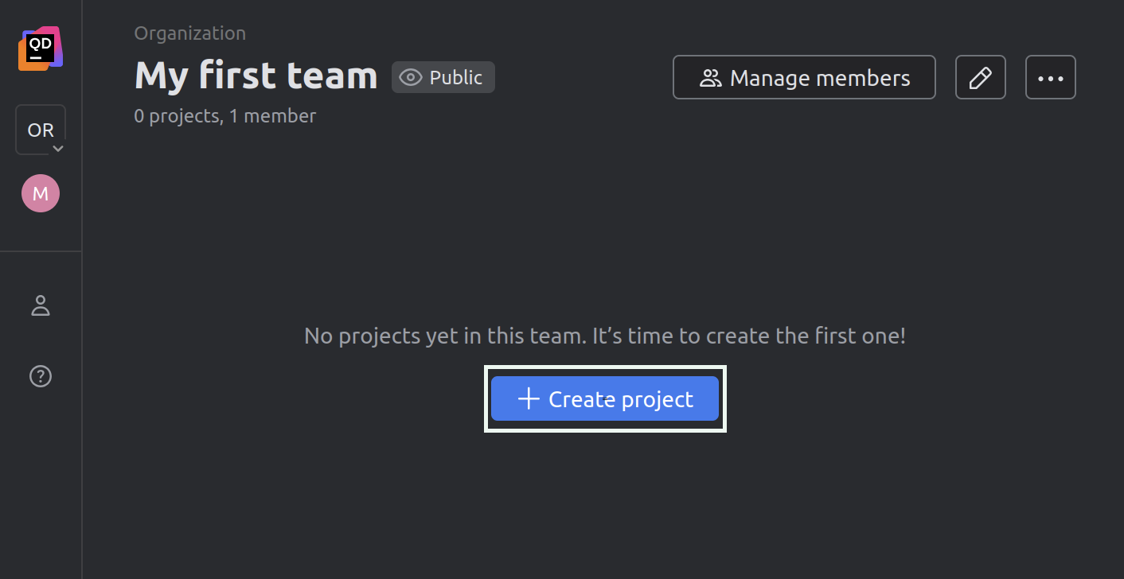The height and width of the screenshot is (579, 1124).
Task: Click the Manage members button
Action: (804, 77)
